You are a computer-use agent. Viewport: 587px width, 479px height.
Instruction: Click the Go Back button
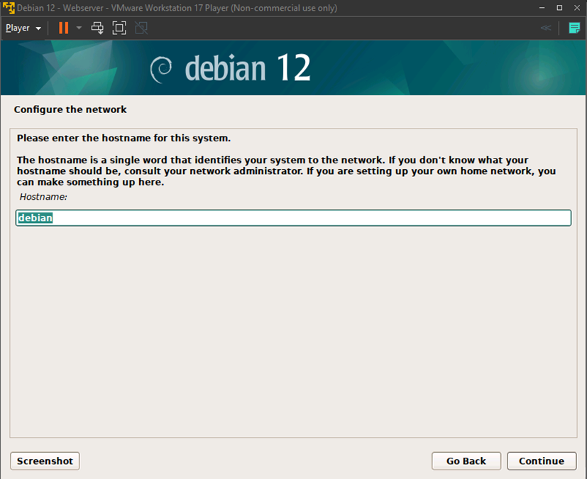pyautogui.click(x=466, y=461)
